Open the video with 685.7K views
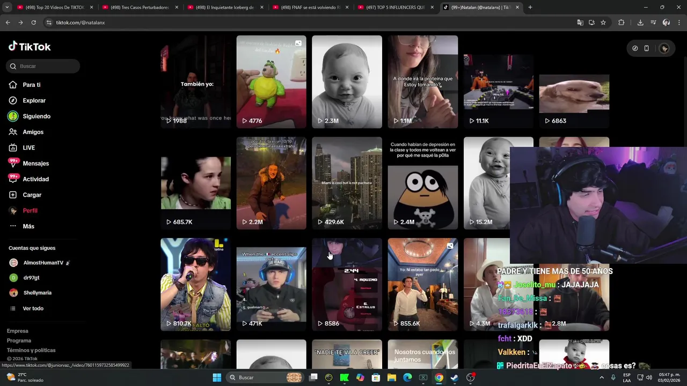Image resolution: width=687 pixels, height=386 pixels. pyautogui.click(x=195, y=183)
